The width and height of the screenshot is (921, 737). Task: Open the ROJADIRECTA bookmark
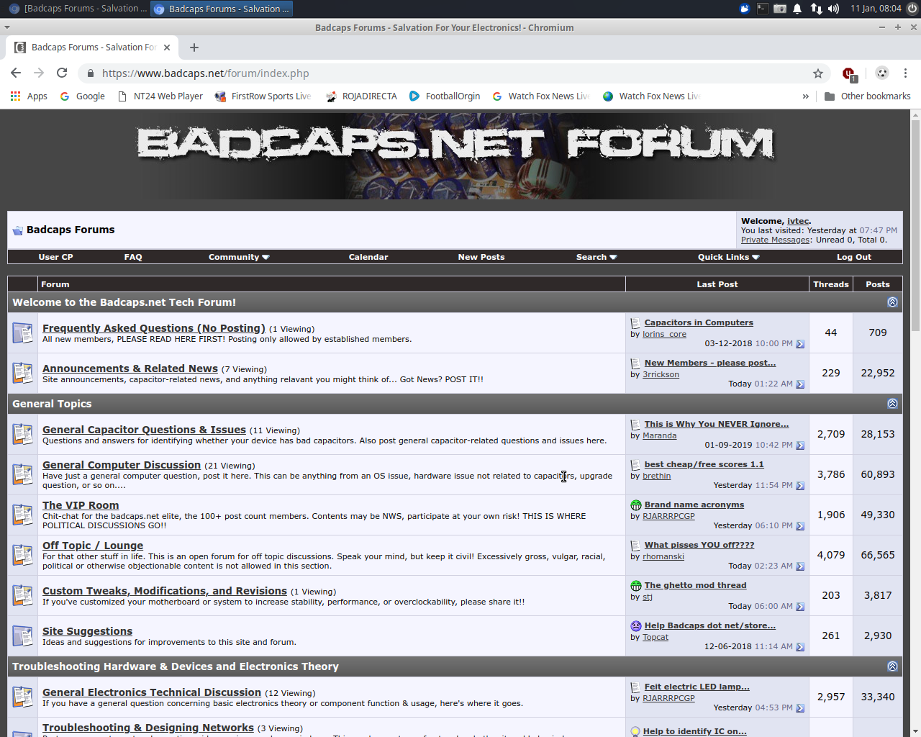(x=361, y=96)
